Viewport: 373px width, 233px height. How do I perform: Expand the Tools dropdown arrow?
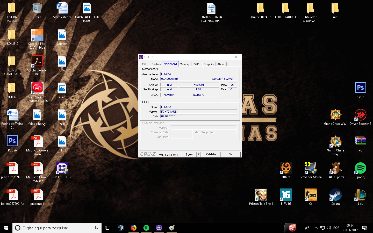[x=199, y=154]
